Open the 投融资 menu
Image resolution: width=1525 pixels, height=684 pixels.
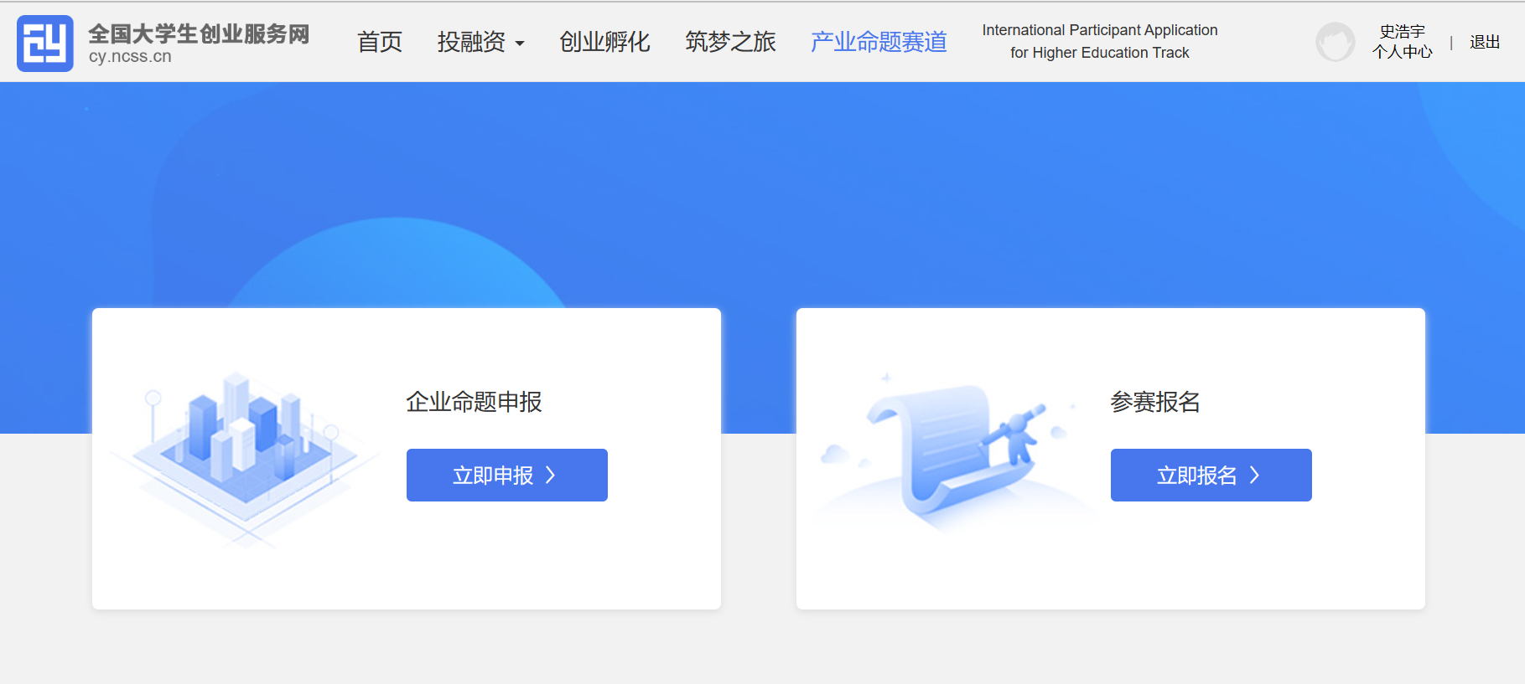tap(471, 42)
